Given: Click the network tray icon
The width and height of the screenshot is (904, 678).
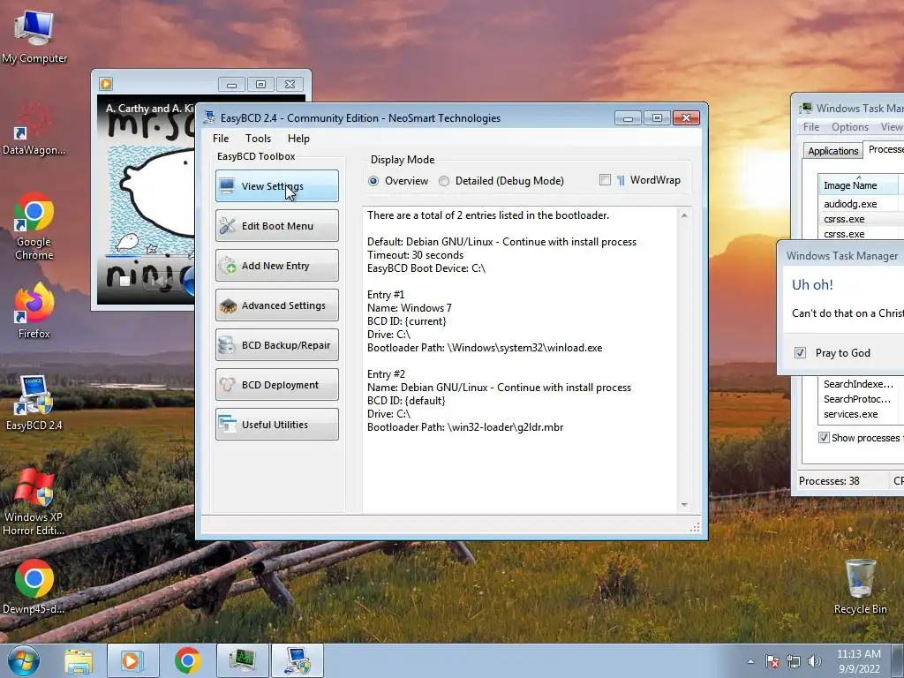Looking at the screenshot, I should pyautogui.click(x=794, y=661).
